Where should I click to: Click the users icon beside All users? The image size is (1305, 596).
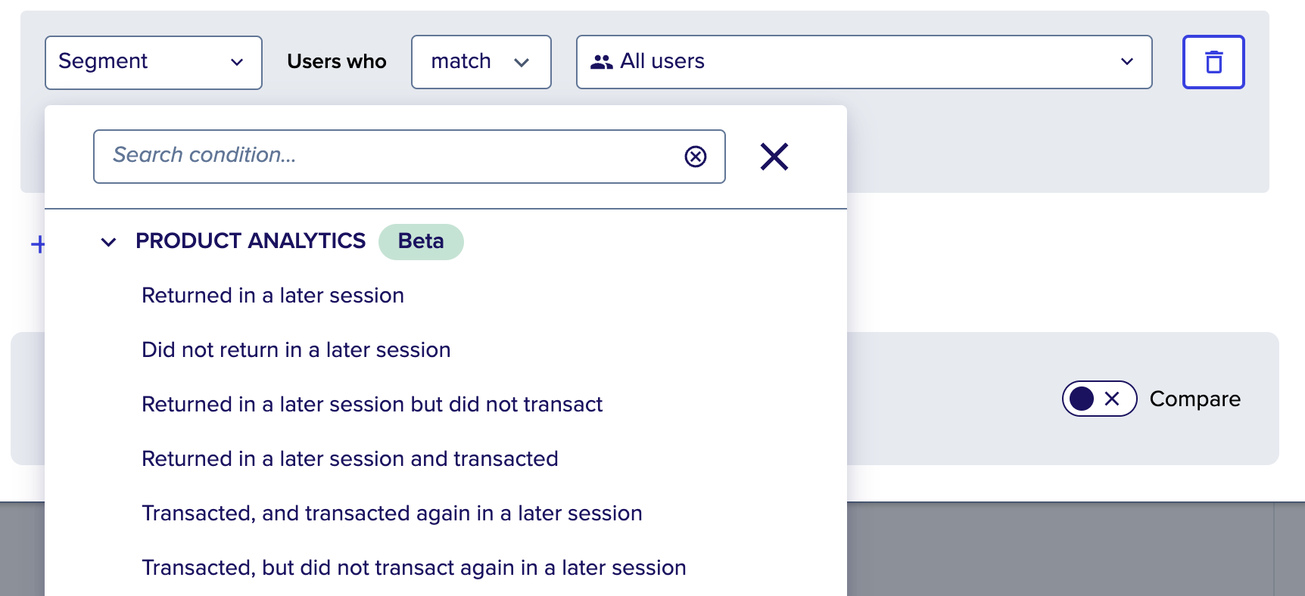coord(602,62)
